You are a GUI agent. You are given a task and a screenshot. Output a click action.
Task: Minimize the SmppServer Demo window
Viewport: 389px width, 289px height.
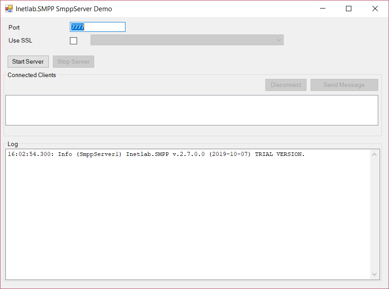323,9
